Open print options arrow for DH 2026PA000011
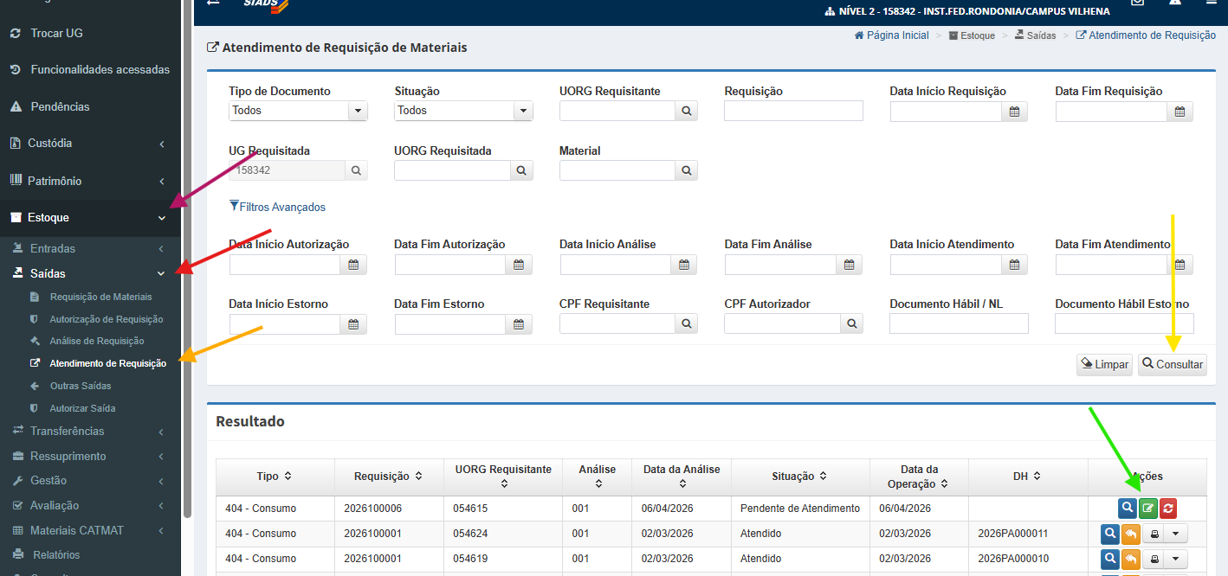Viewport: 1228px width, 576px height. (x=1174, y=534)
